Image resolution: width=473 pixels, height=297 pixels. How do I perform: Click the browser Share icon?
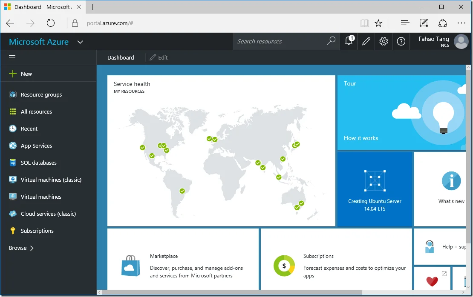coord(443,23)
